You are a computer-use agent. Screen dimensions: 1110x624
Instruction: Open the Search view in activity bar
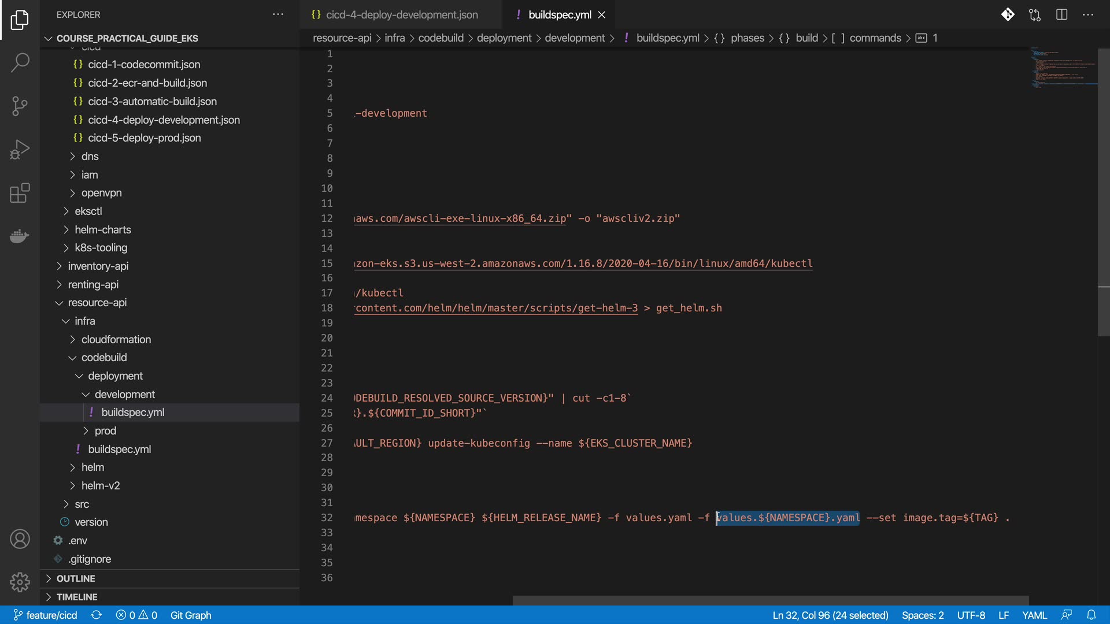[x=20, y=62]
